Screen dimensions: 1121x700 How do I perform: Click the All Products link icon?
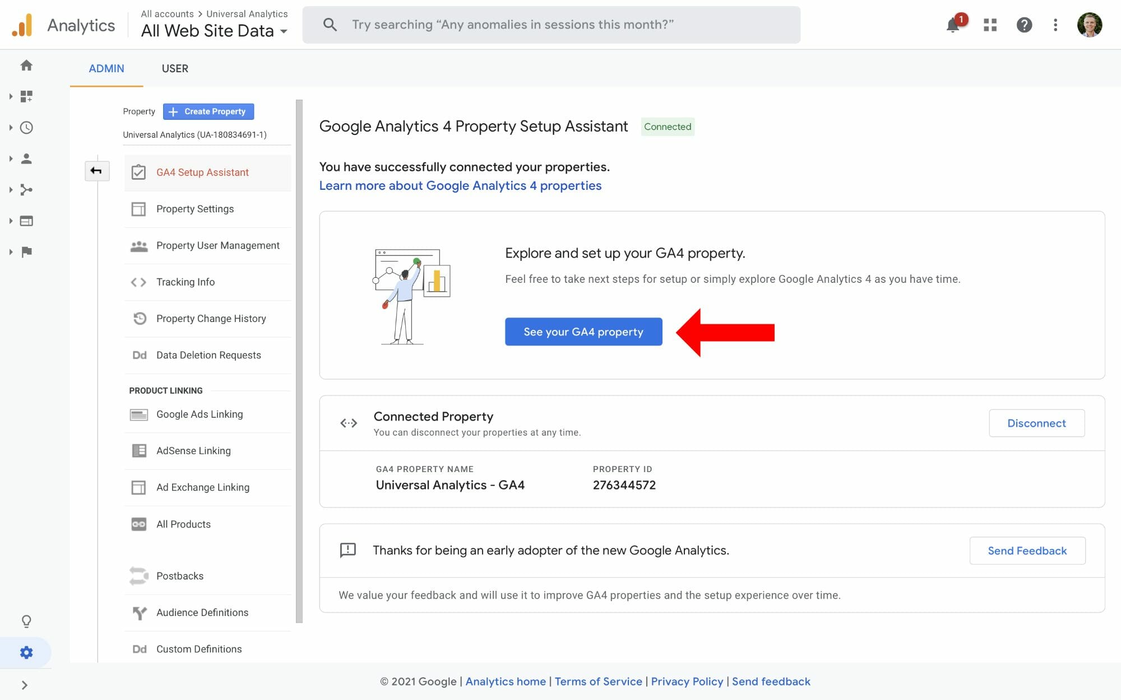click(x=139, y=524)
